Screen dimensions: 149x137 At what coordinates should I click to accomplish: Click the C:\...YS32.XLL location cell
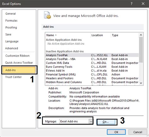tap(99, 55)
